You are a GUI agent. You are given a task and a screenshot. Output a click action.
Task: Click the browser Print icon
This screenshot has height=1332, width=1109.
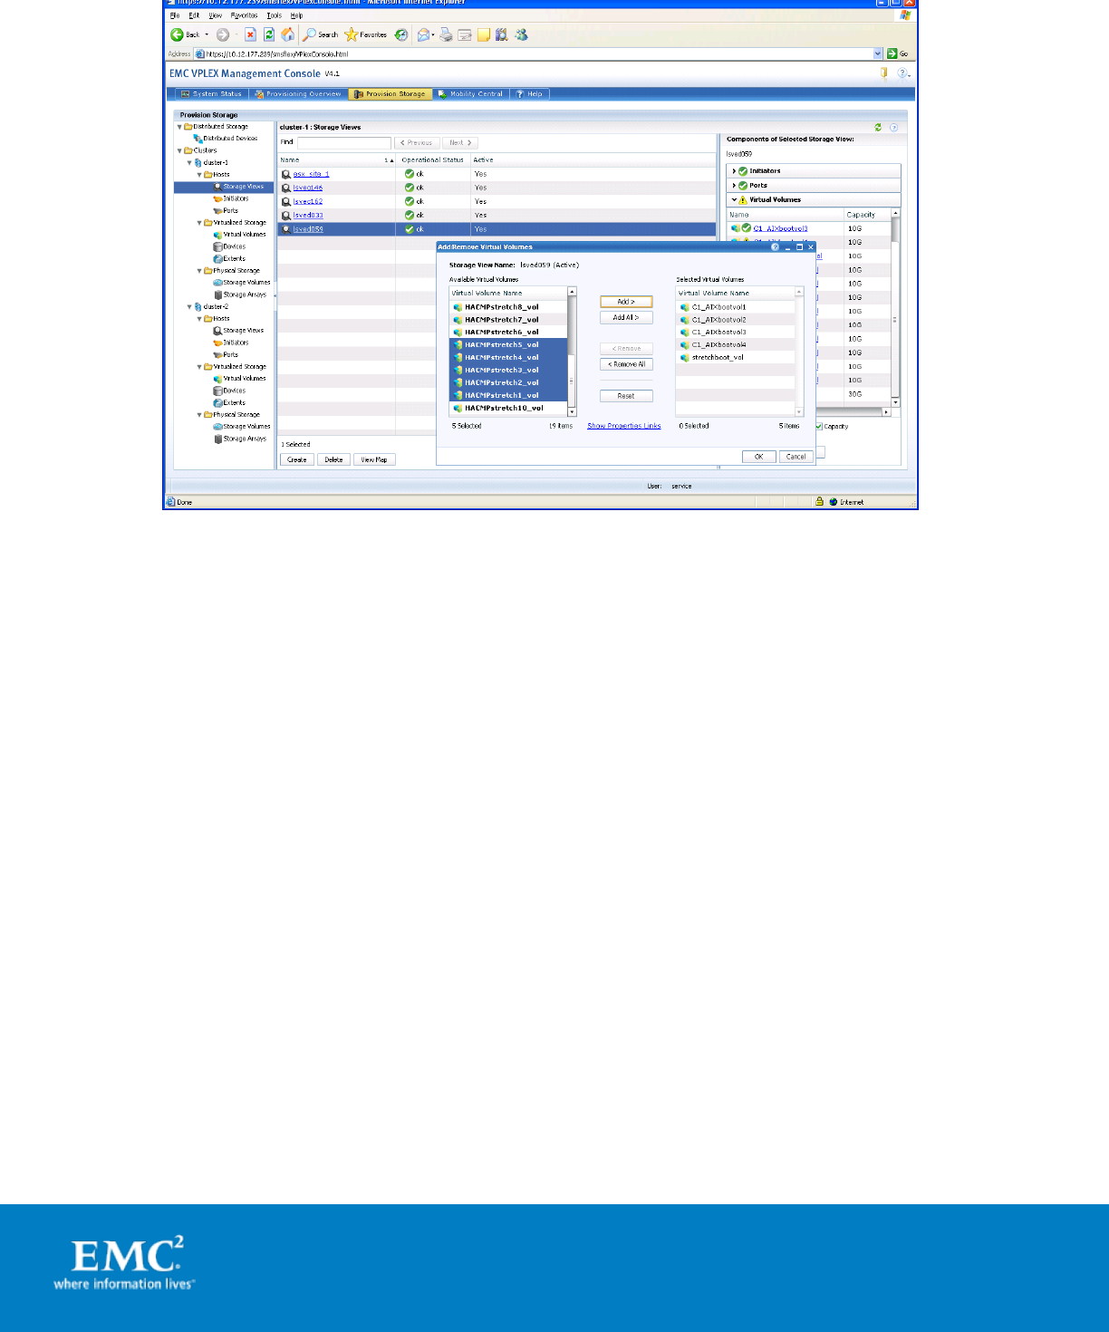pyautogui.click(x=446, y=34)
